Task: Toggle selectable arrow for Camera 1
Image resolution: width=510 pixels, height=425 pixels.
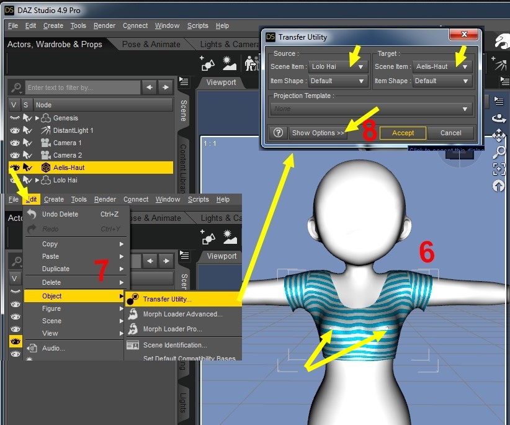Action: 27,143
